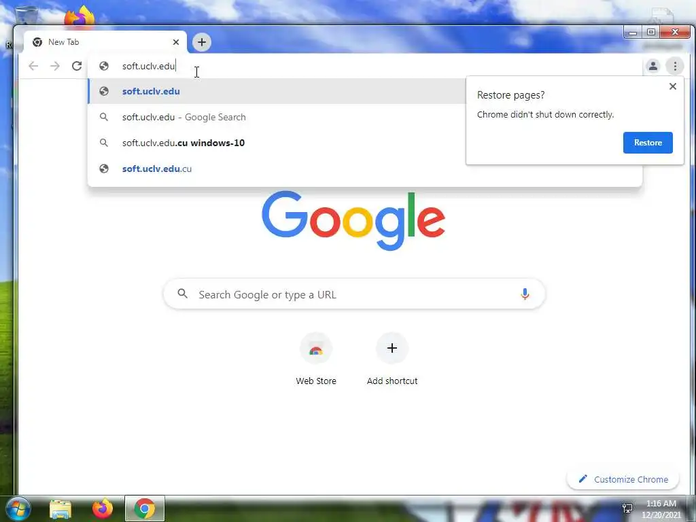Launch Firefox from the taskbar
The height and width of the screenshot is (522, 696).
[x=103, y=508]
